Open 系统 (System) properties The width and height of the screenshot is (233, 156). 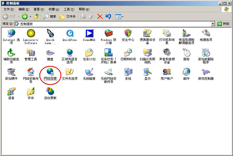point(127,73)
